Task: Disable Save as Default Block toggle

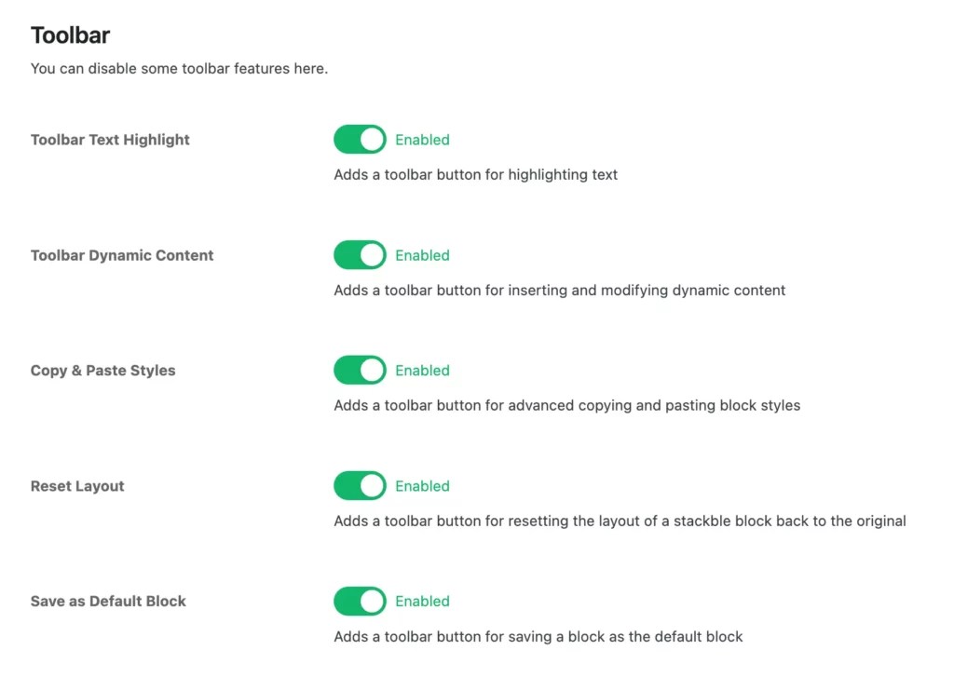Action: pos(360,601)
